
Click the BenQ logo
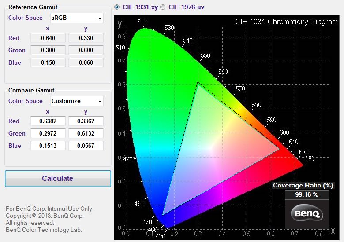[x=307, y=214]
